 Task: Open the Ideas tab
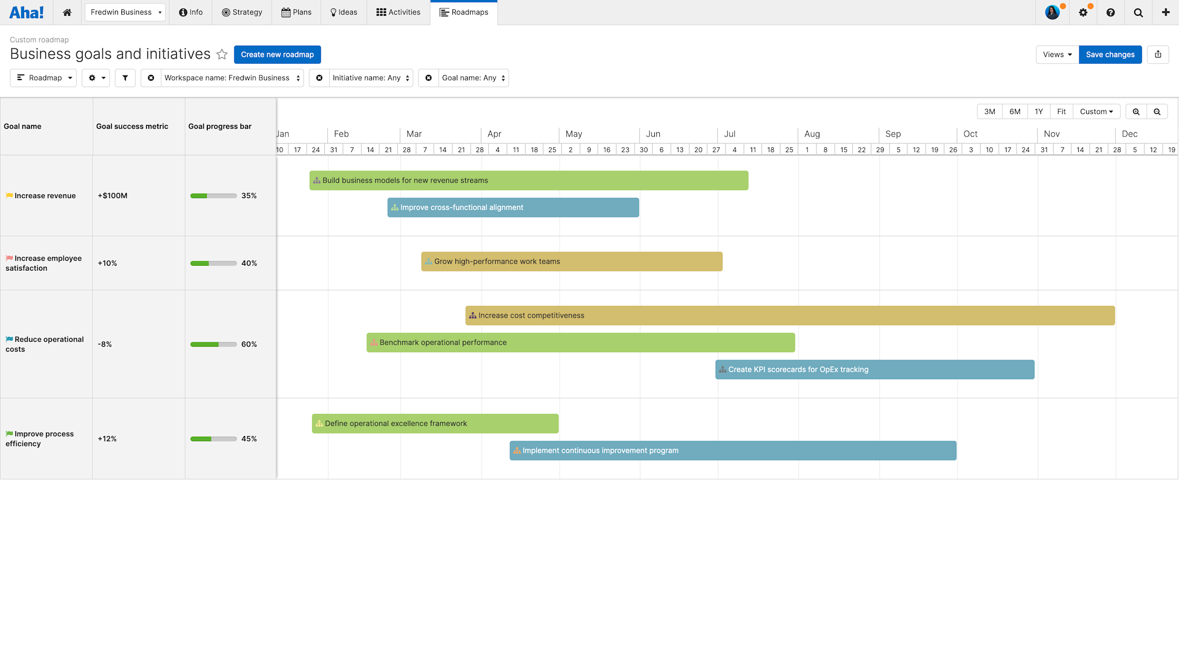tap(343, 12)
